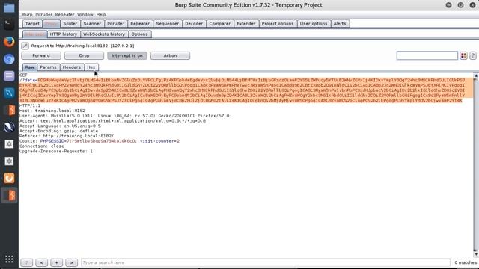Open the orange circular-arrow dock icon

(9, 178)
